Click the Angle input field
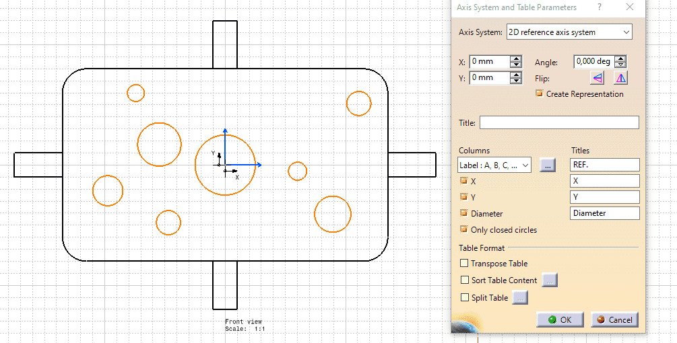 (594, 62)
